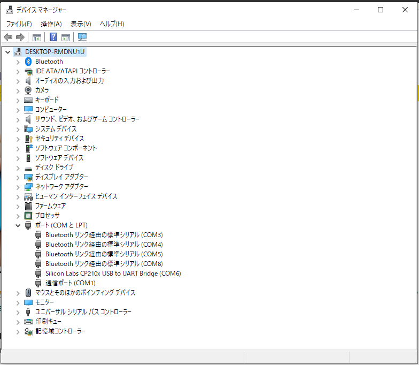Click the port icon beside Silicon Labs CP210x
The height and width of the screenshot is (365, 419).
(38, 273)
